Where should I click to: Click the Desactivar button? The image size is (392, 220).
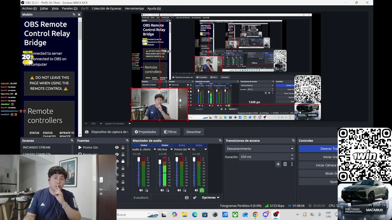coord(194,132)
